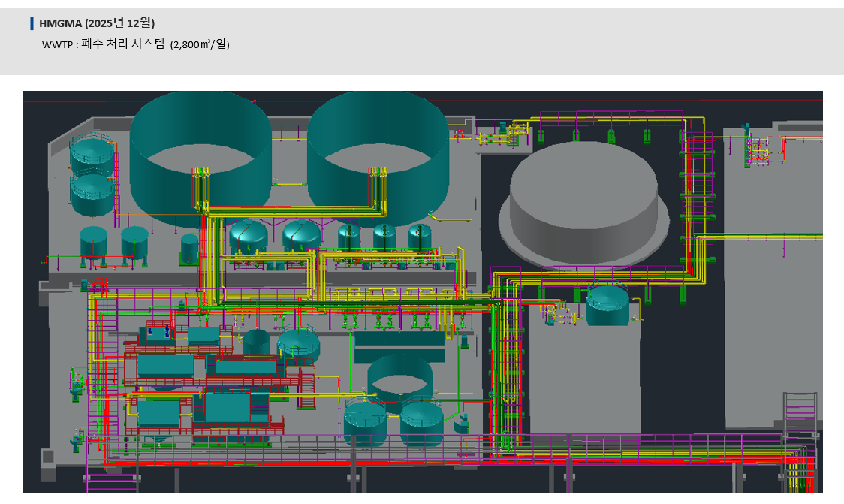Select the purple stairs at the bottom left corner
The height and width of the screenshot is (504, 844).
(x=111, y=479)
